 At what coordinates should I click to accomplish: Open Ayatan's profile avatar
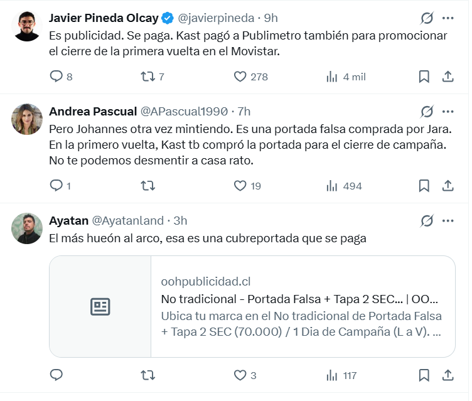[x=27, y=228]
